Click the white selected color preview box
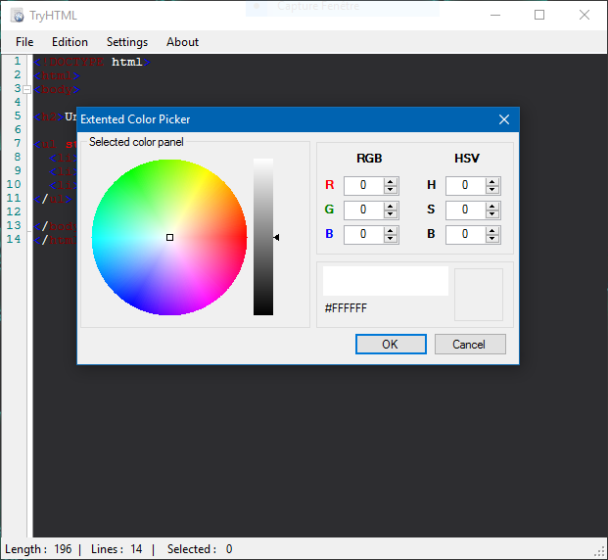 pyautogui.click(x=385, y=281)
